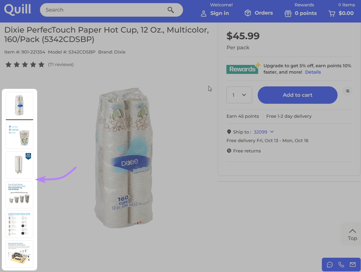Click the phone icon for support
The image size is (361, 272).
tap(341, 265)
